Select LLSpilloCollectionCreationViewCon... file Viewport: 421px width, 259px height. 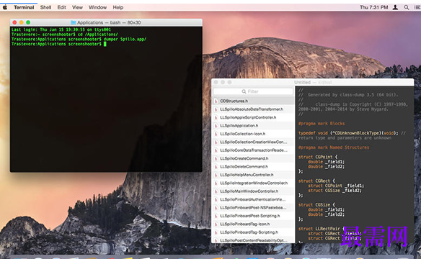coord(253,142)
